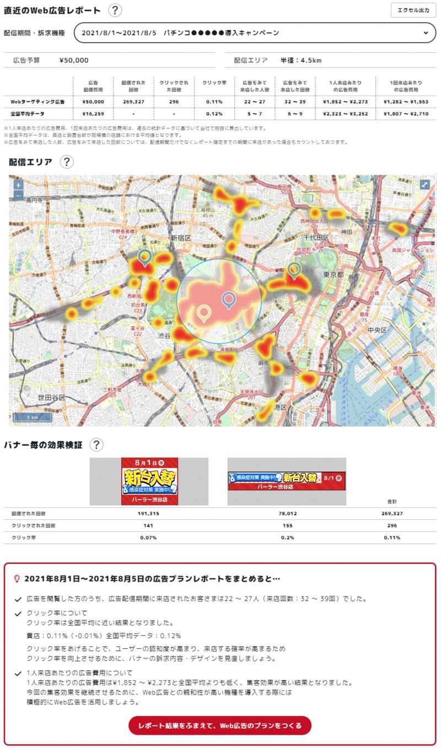Click the Web広告のプランをつくる button
Image resolution: width=441 pixels, height=748 pixels.
(220, 726)
